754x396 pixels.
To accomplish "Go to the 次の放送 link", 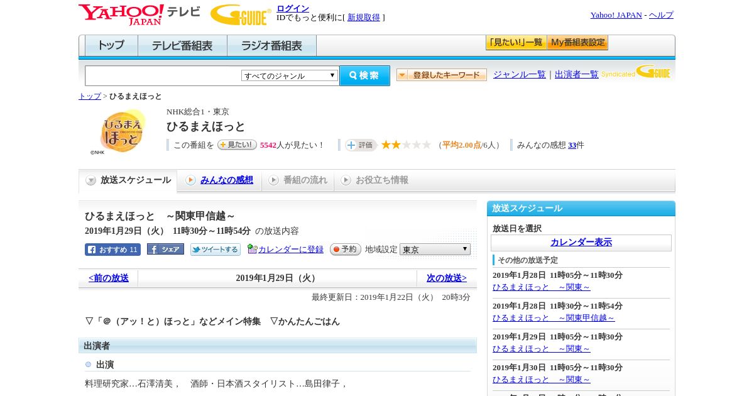I will [447, 278].
